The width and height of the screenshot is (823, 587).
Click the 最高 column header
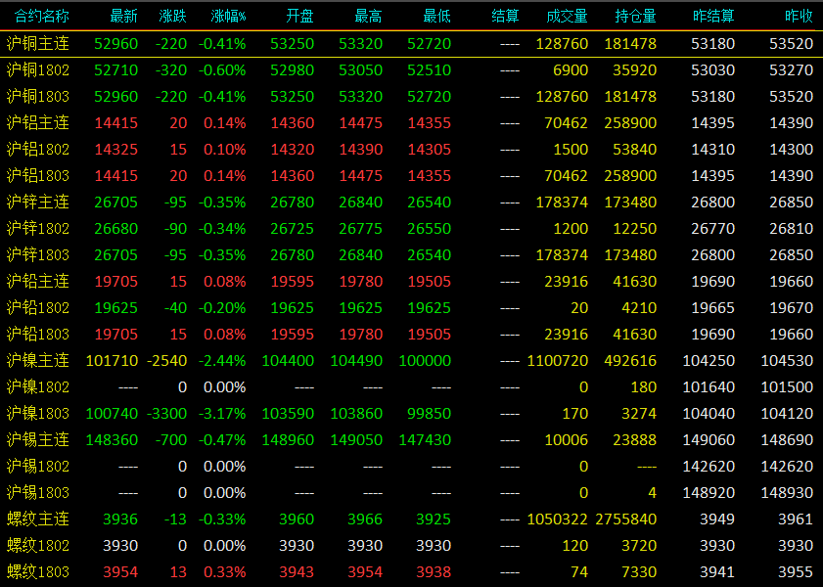369,17
